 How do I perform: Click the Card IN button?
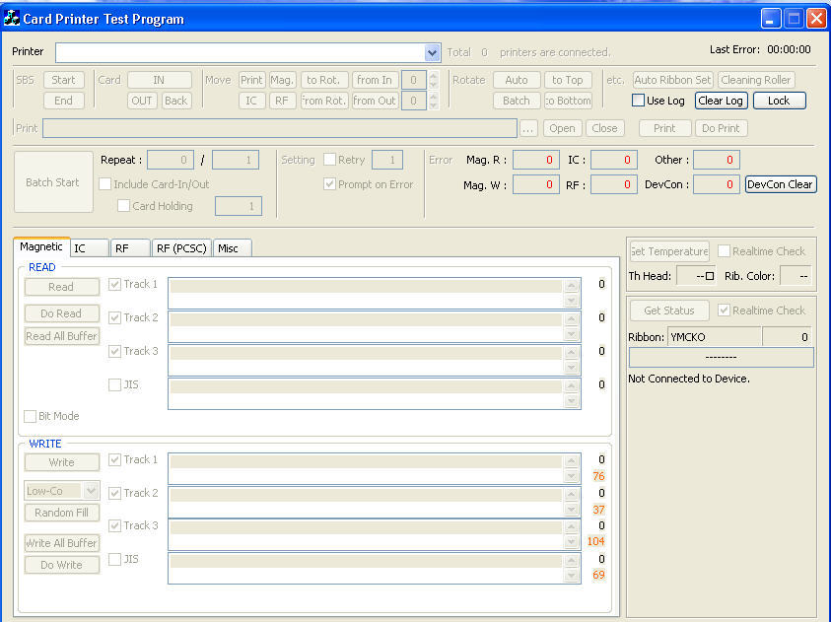pos(159,80)
